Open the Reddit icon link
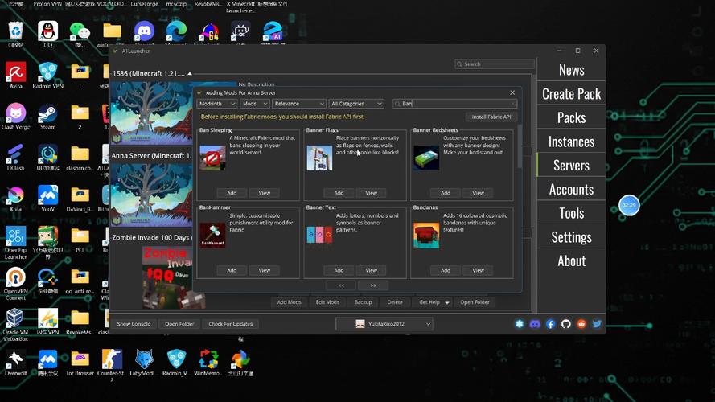This screenshot has width=715, height=402. click(x=581, y=324)
